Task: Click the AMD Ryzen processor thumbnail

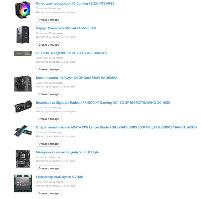Action: pyautogui.click(x=23, y=183)
